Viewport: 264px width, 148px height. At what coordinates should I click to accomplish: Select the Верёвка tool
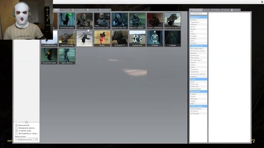(198, 20)
